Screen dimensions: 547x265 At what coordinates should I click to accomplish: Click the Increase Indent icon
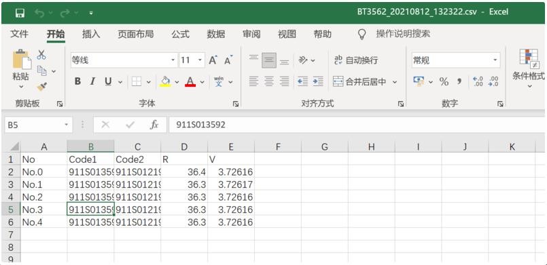(x=318, y=82)
